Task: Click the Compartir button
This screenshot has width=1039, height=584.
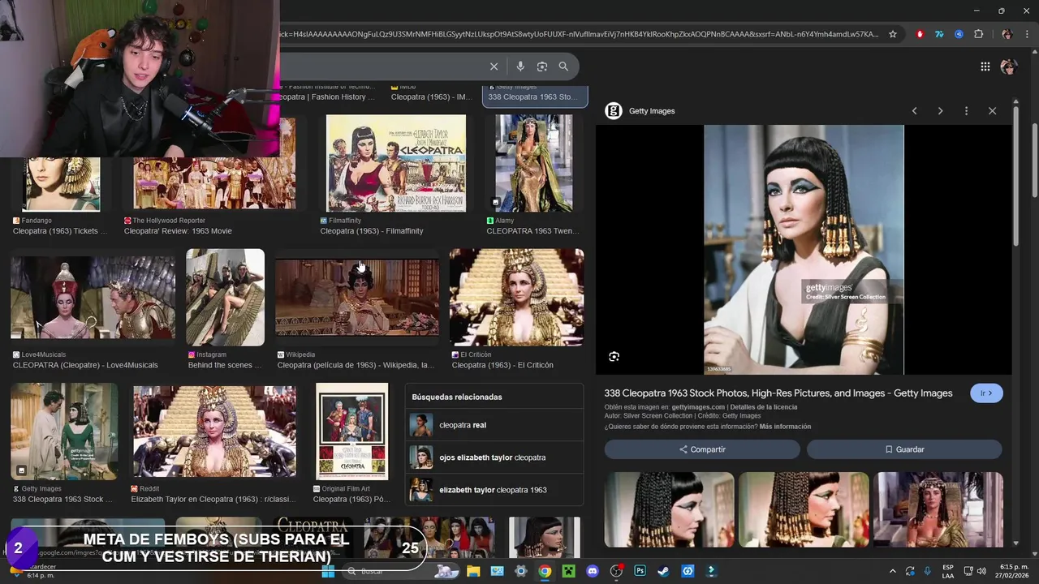Action: 702,449
